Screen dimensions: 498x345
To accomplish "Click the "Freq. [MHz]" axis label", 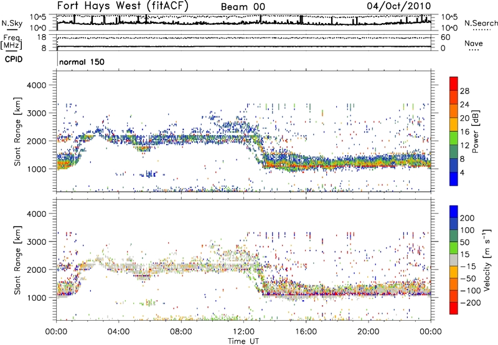I will click(x=12, y=42).
